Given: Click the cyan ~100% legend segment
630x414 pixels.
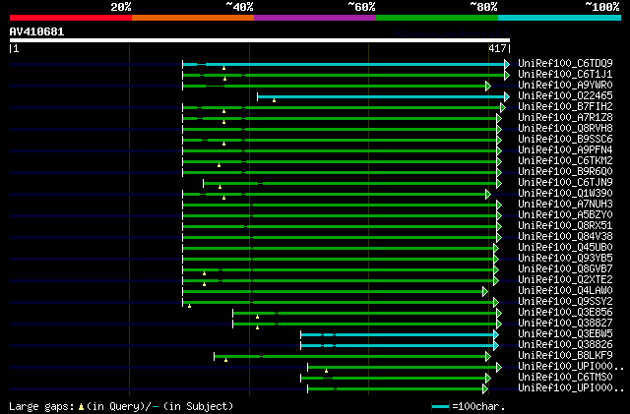Looking at the screenshot, I should [560, 18].
